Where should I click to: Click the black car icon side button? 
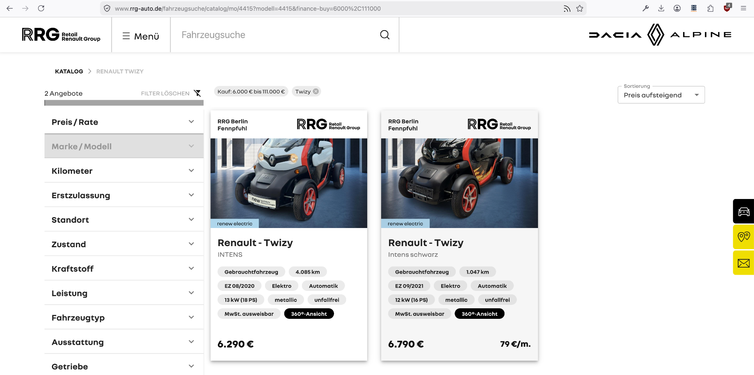[x=743, y=211]
